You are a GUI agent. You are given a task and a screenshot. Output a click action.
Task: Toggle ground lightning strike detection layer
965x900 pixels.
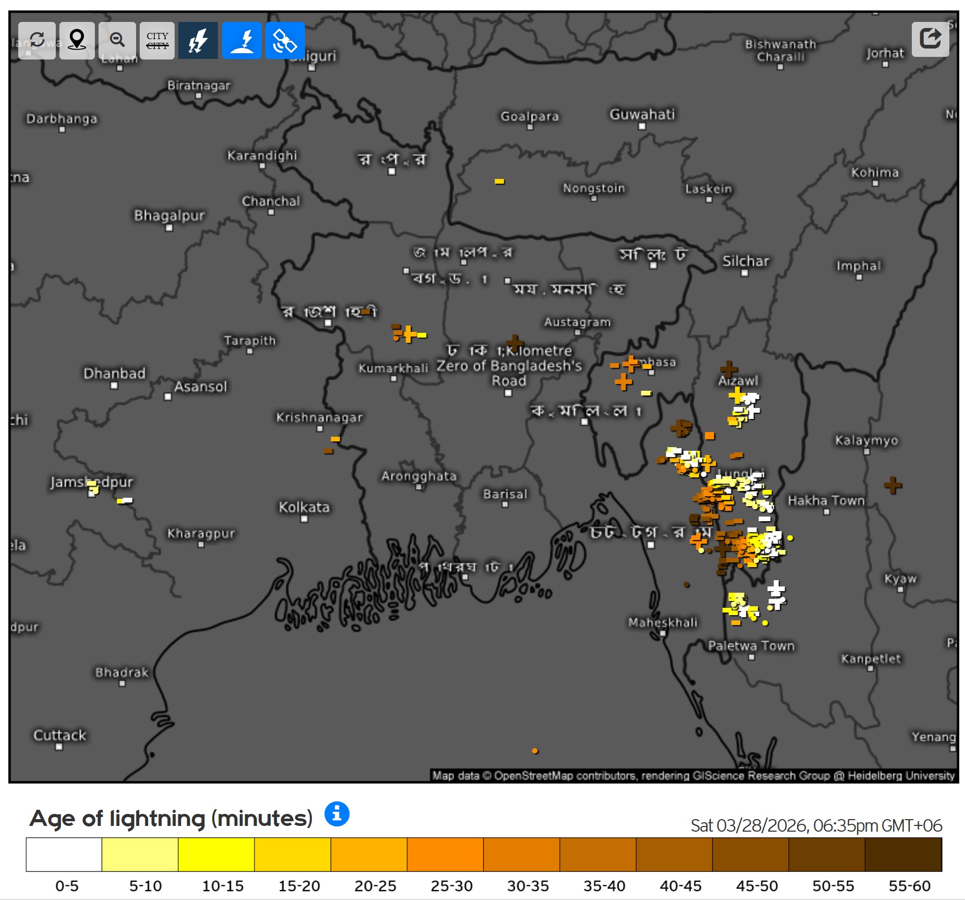pos(242,40)
